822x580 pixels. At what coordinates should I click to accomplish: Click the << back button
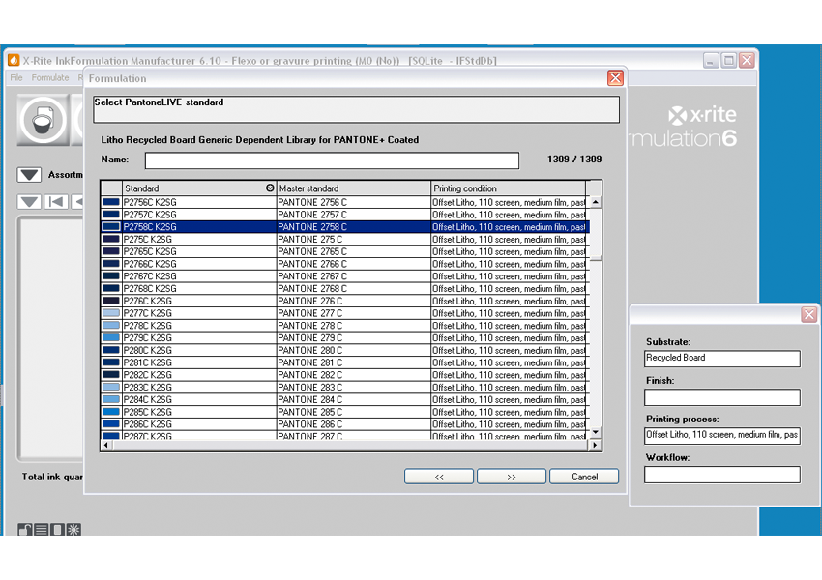click(439, 477)
